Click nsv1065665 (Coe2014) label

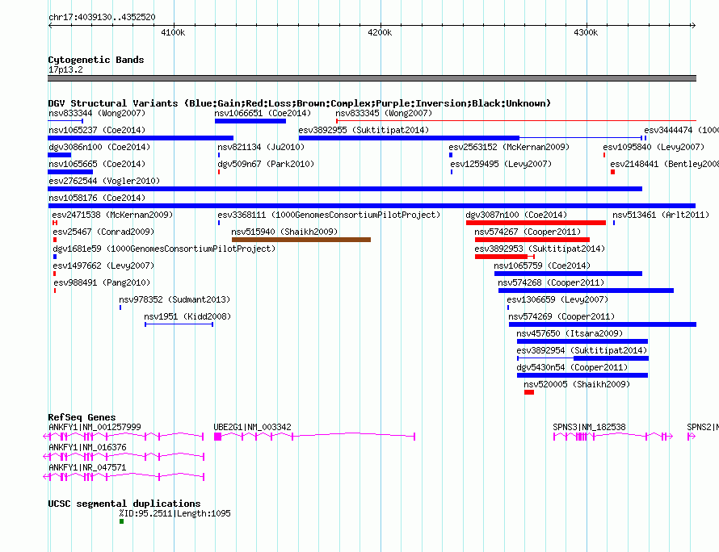[97, 164]
